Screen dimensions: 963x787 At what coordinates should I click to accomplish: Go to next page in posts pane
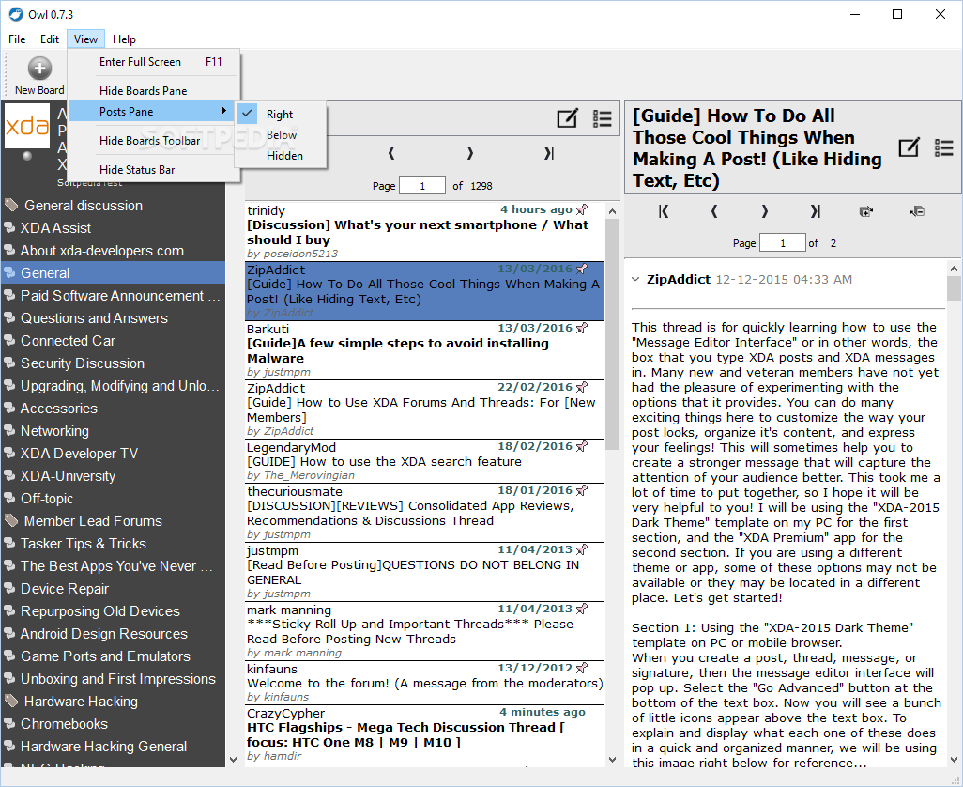765,211
